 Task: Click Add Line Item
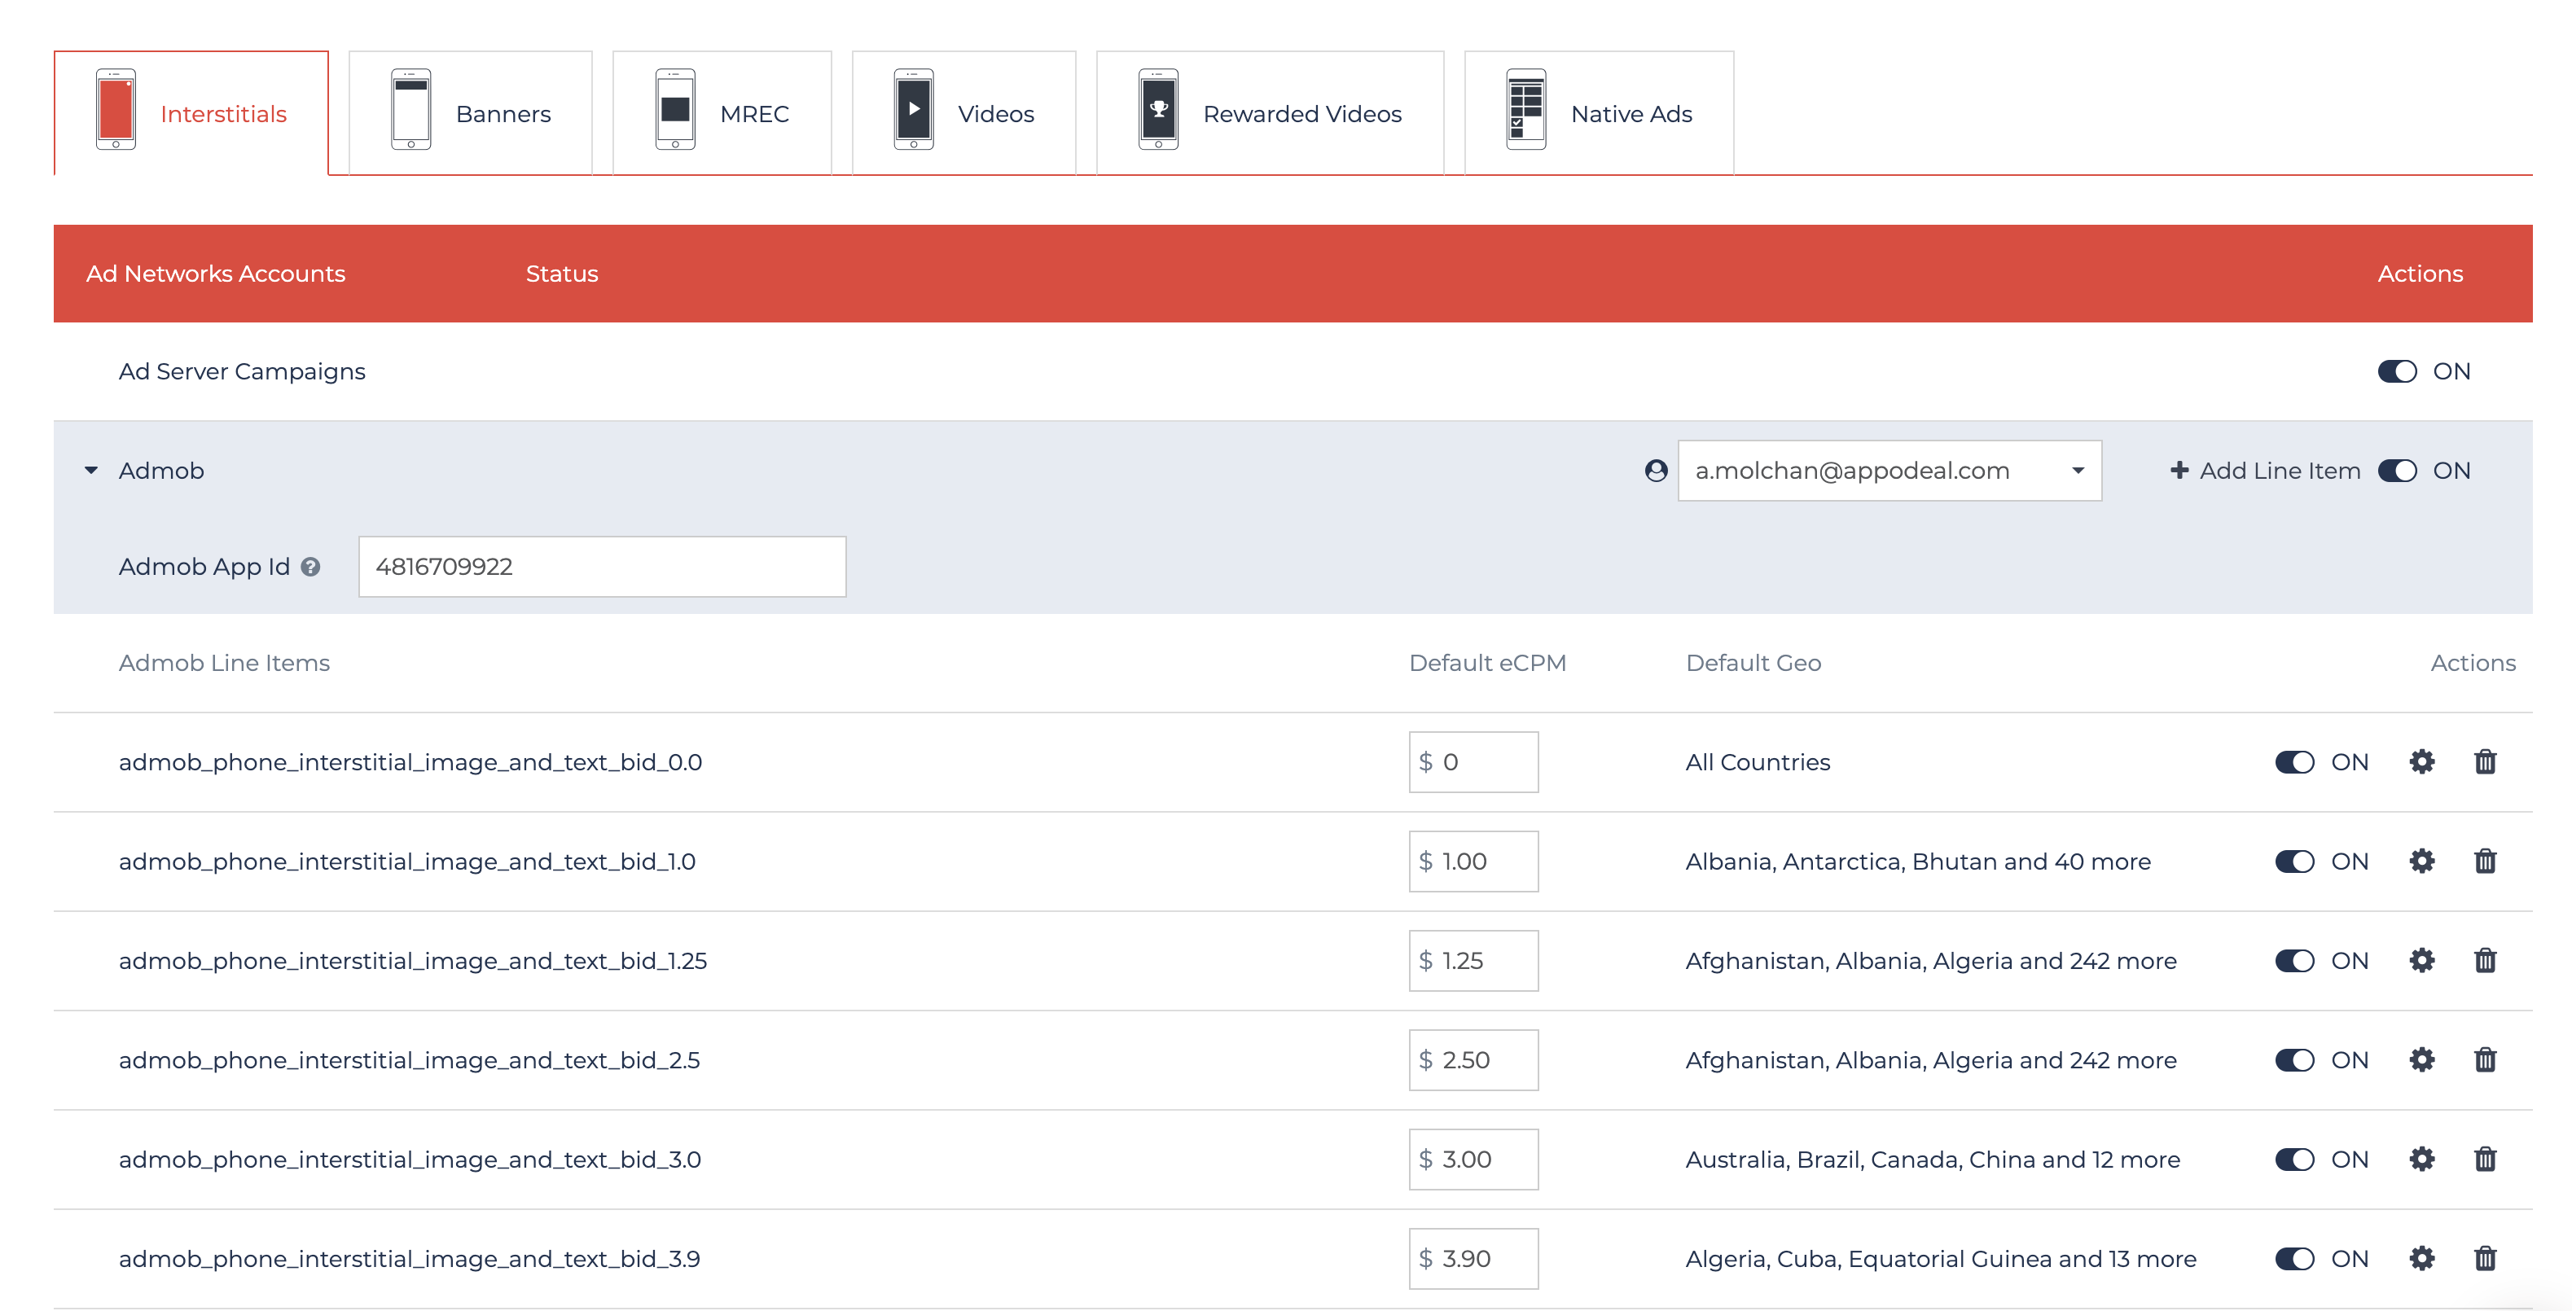pos(2264,471)
